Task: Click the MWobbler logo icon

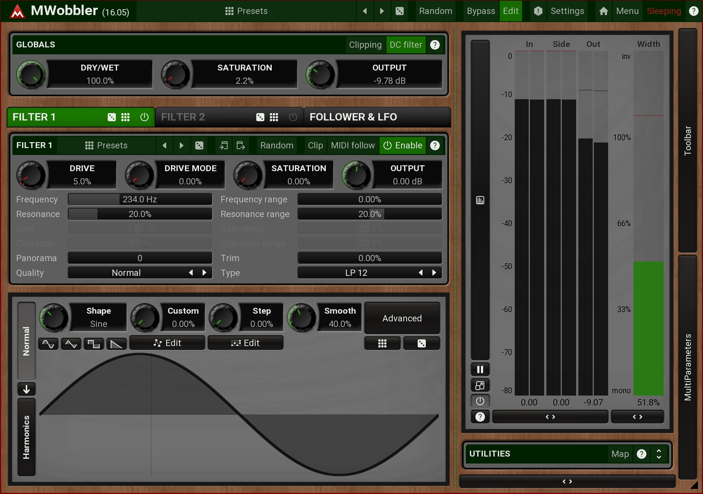Action: point(17,11)
